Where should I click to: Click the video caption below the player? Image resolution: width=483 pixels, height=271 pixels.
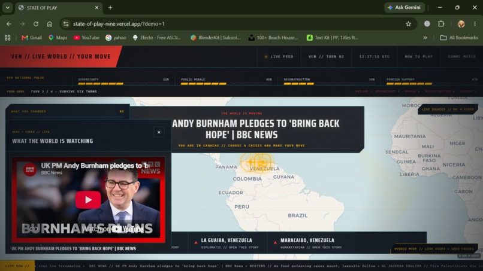click(74, 248)
